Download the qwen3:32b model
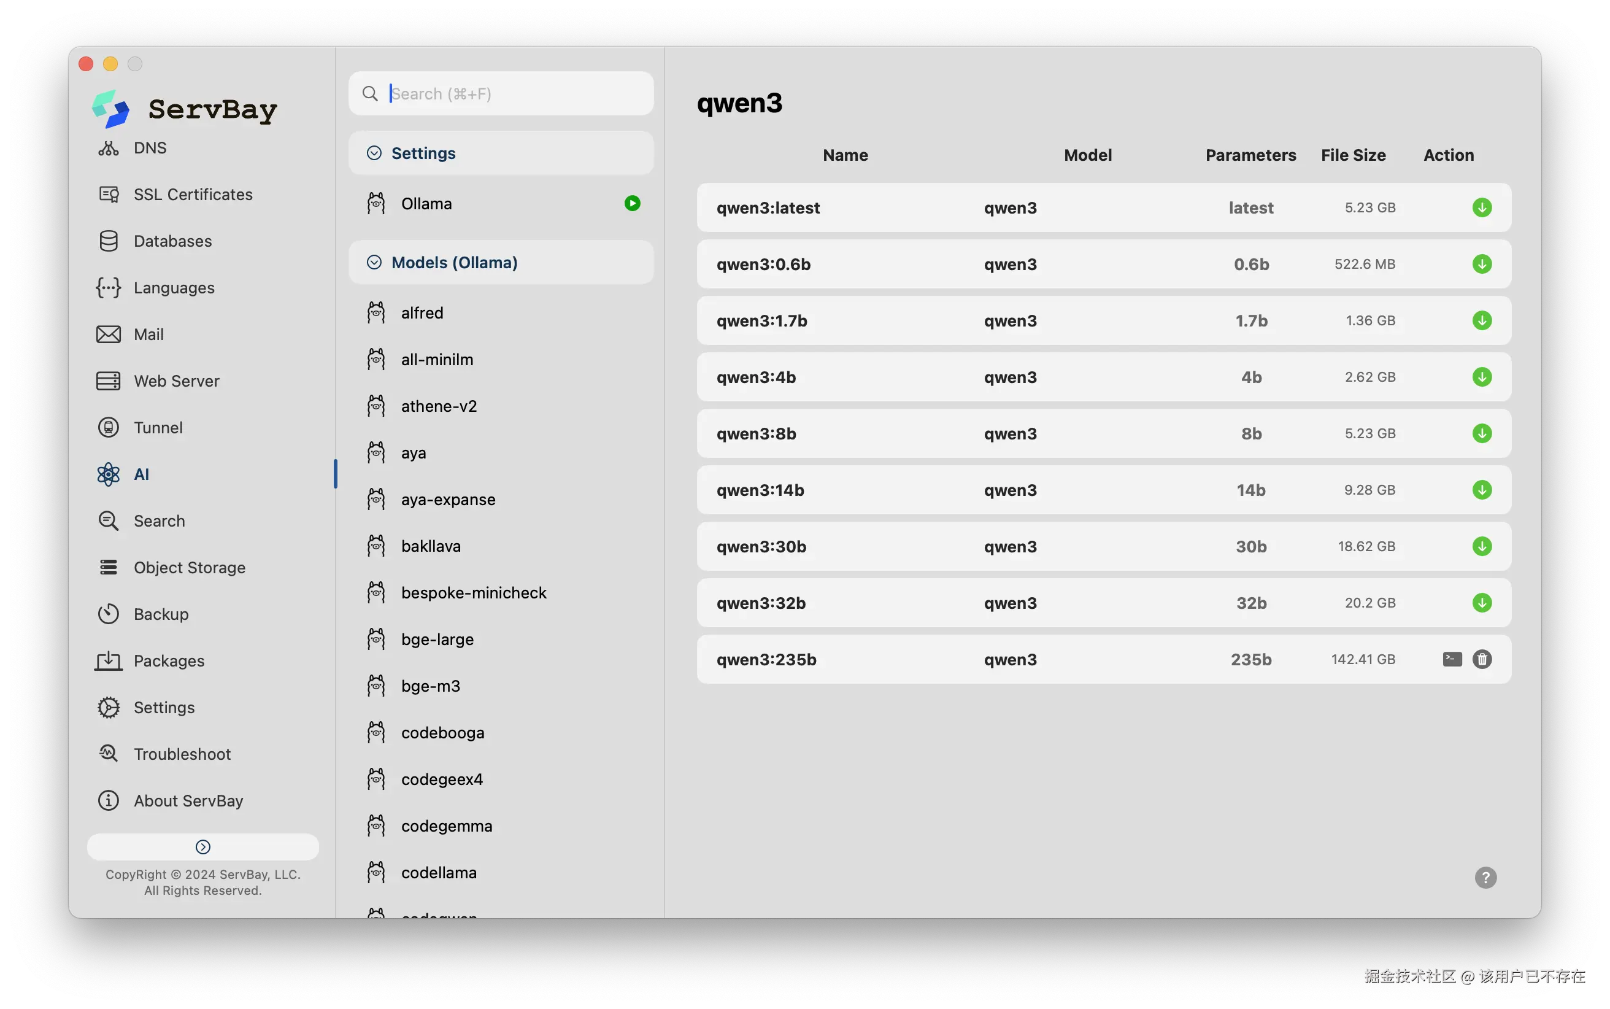 [1481, 603]
